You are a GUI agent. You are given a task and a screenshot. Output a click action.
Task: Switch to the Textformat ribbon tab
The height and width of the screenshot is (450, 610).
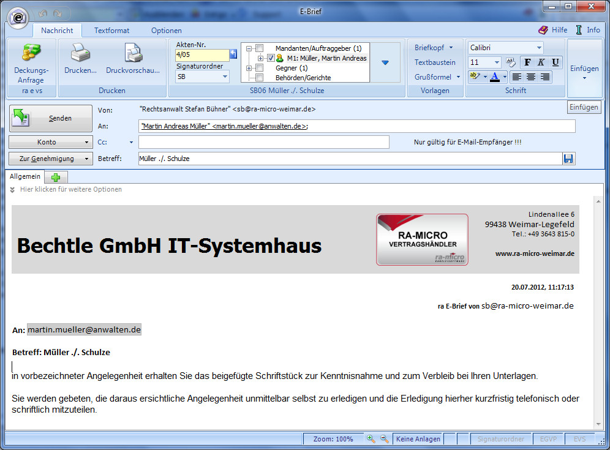[x=111, y=31]
